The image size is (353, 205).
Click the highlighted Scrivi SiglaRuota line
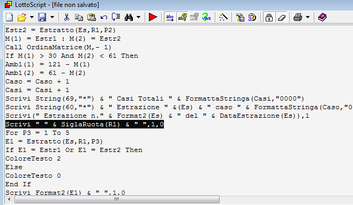tap(85, 124)
